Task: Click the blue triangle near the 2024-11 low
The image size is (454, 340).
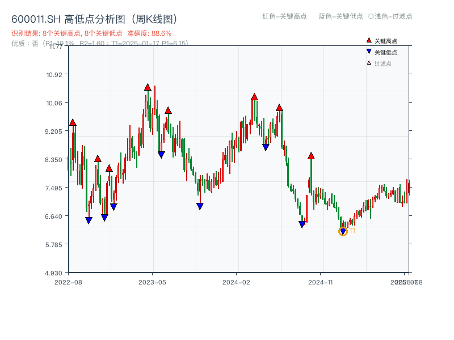Action: point(301,224)
